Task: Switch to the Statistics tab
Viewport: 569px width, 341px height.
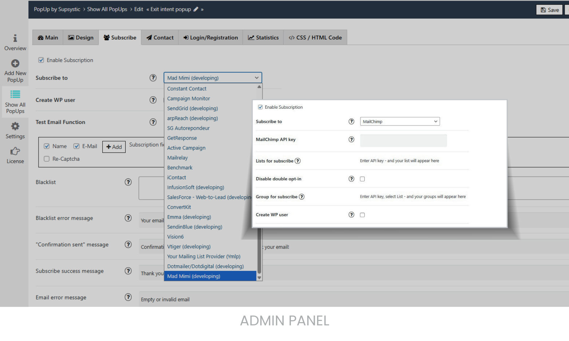Action: pos(263,37)
